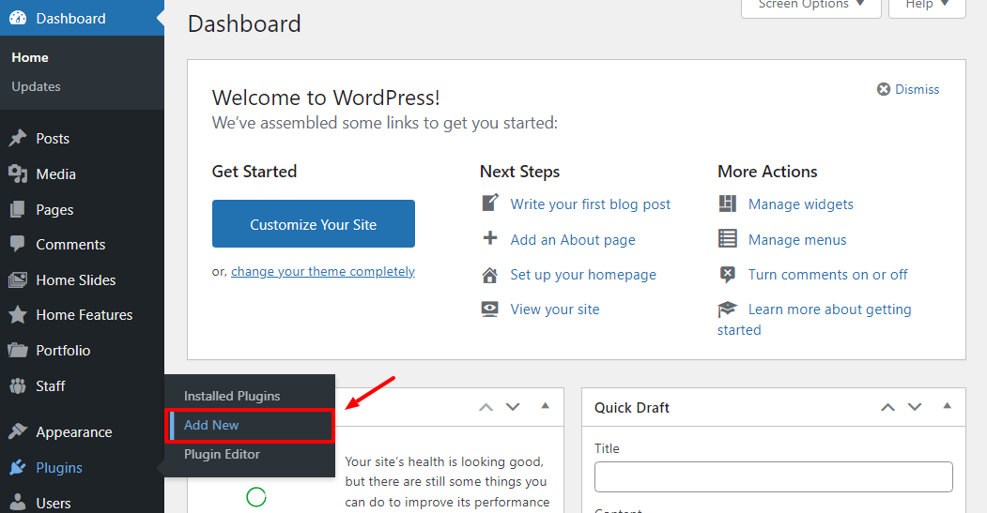Open Turn comments on or off link

coord(827,275)
